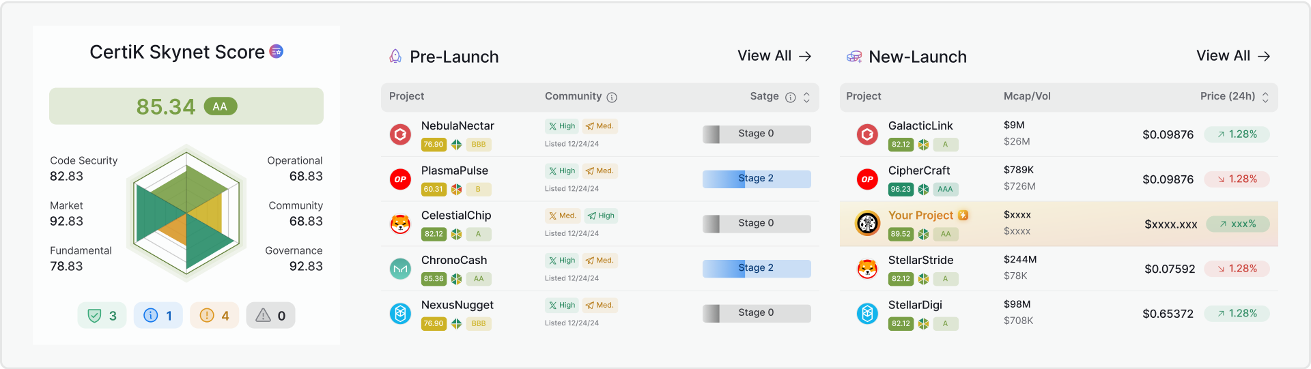The image size is (1311, 369).
Task: Open New-Launch View All link
Action: 1233,56
